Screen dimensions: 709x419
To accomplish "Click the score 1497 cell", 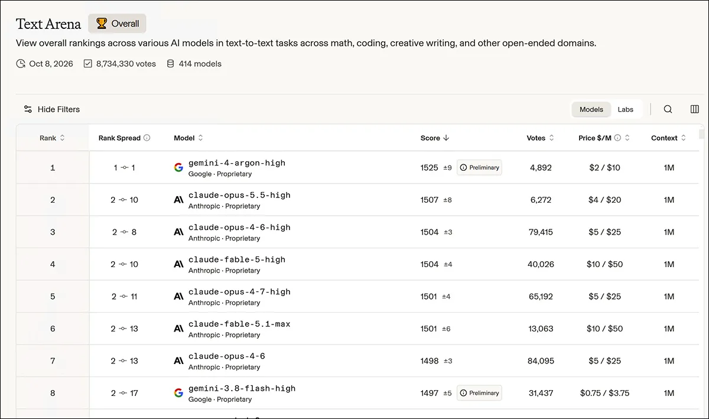I will point(429,393).
